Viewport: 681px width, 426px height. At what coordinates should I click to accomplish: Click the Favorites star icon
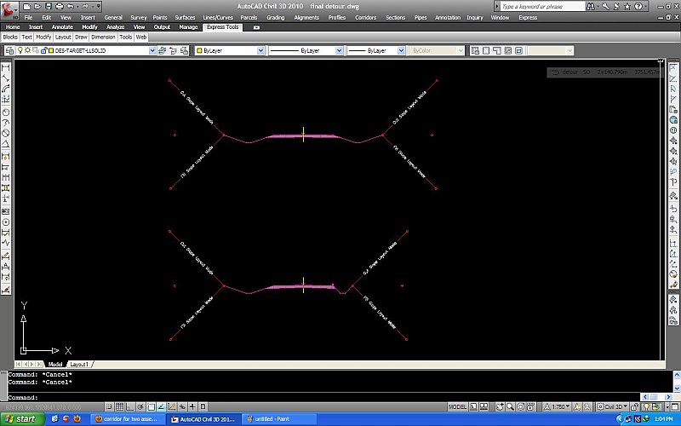click(627, 7)
